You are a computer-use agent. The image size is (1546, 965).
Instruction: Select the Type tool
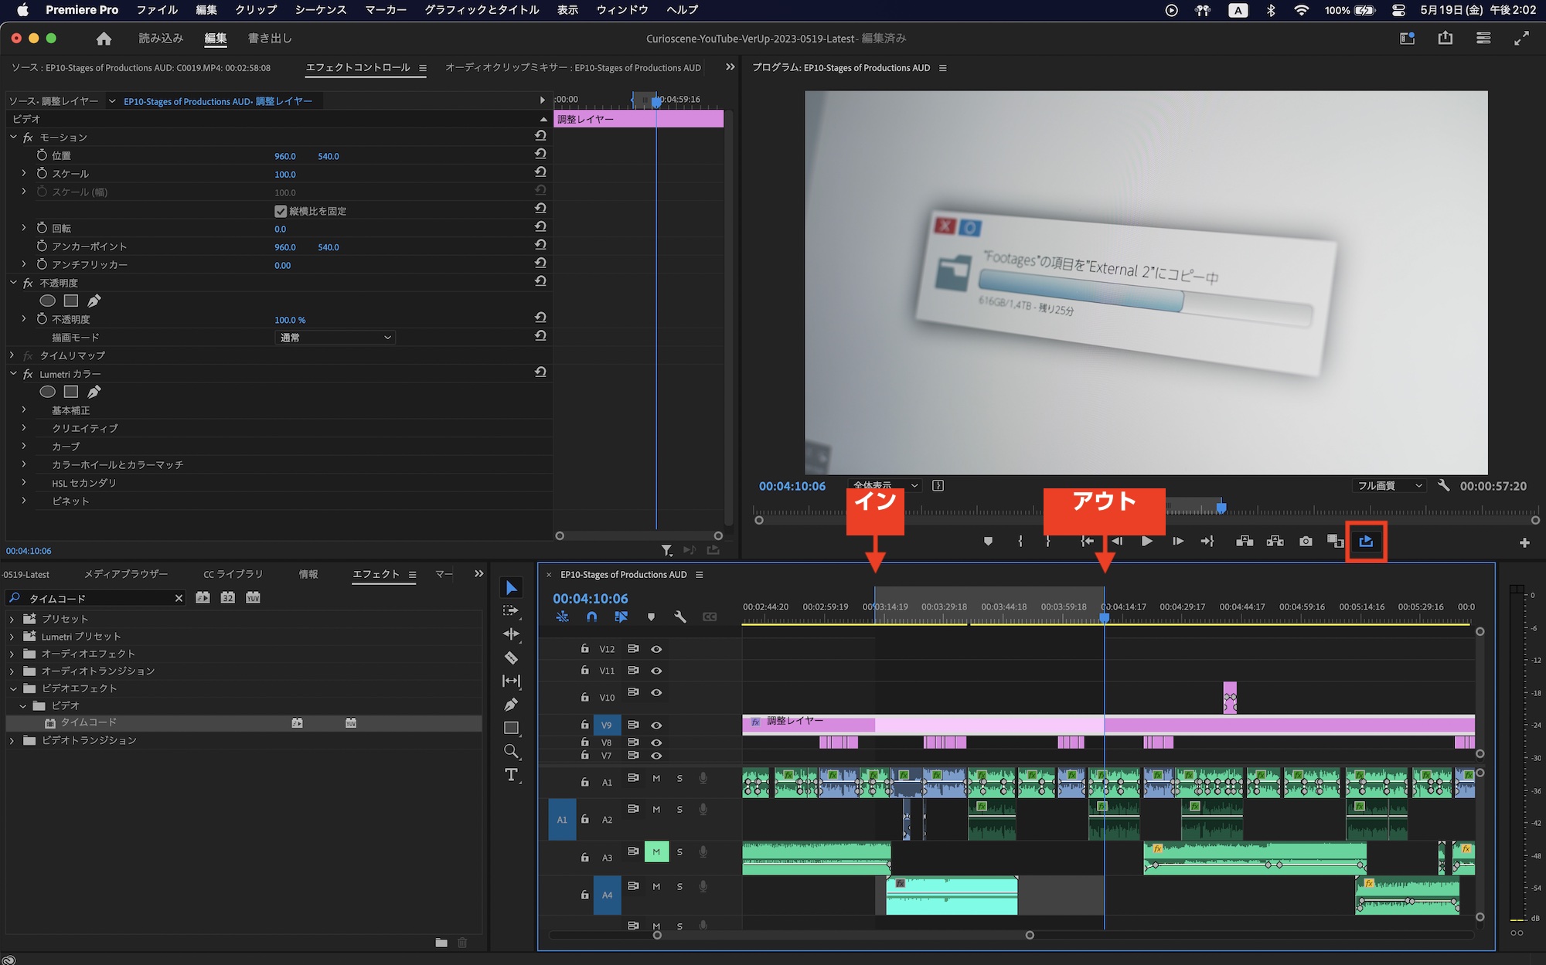coord(511,775)
